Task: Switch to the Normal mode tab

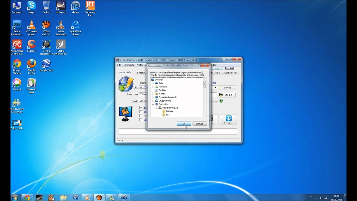Action: point(125,72)
